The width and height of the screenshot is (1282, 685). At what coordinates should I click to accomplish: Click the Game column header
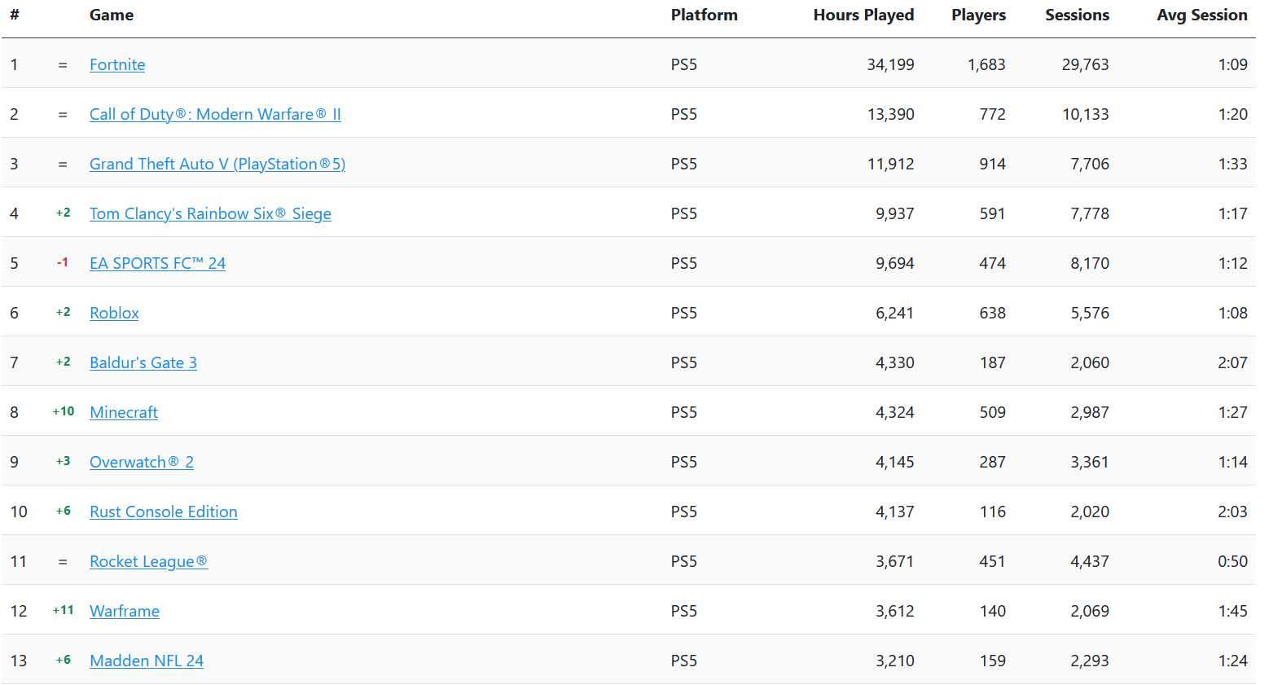[112, 15]
